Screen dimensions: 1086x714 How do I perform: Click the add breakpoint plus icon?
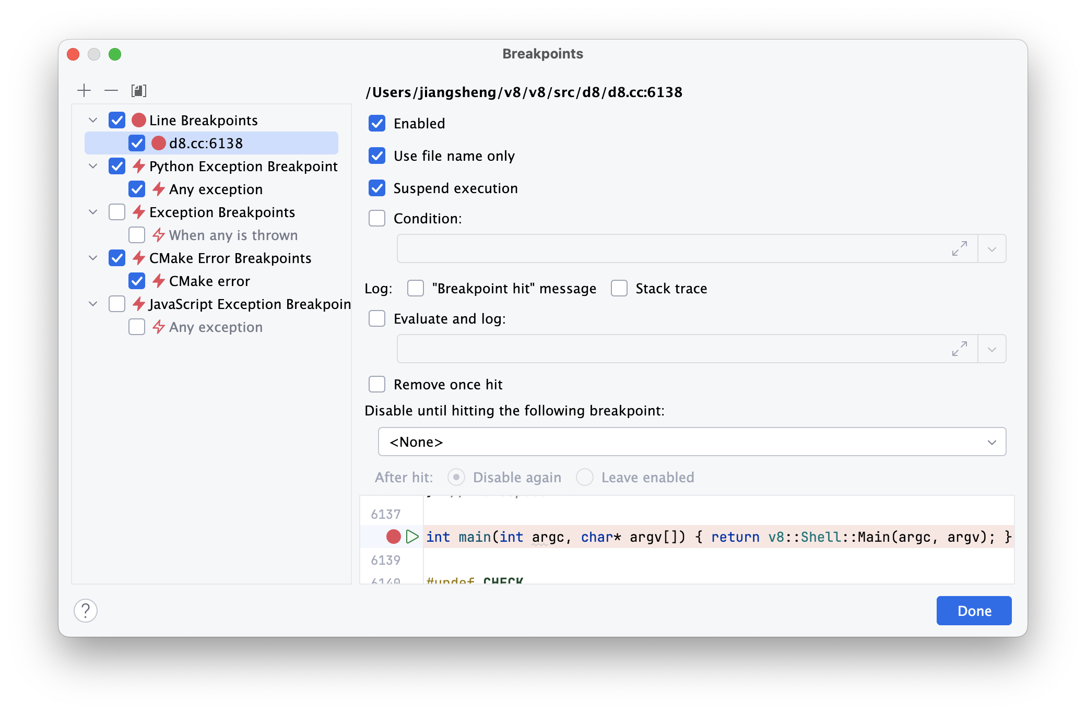tap(84, 91)
